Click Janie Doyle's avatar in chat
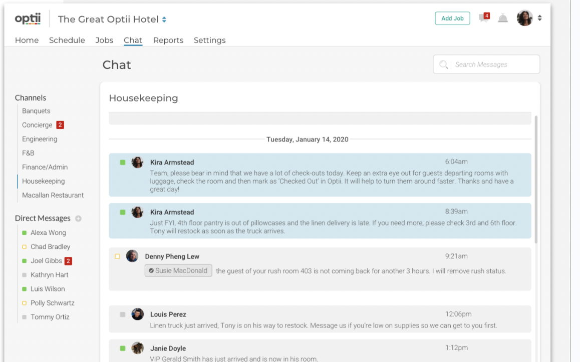 tap(137, 348)
